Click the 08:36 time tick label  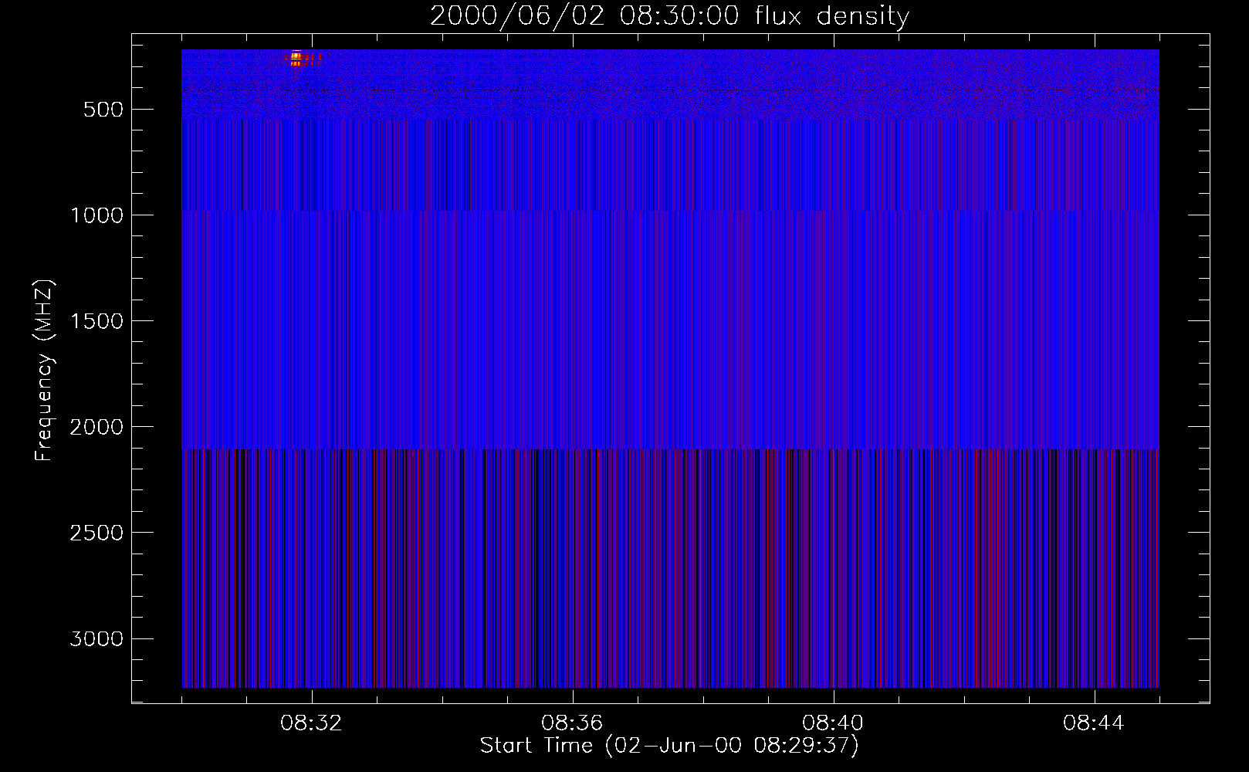click(x=572, y=723)
